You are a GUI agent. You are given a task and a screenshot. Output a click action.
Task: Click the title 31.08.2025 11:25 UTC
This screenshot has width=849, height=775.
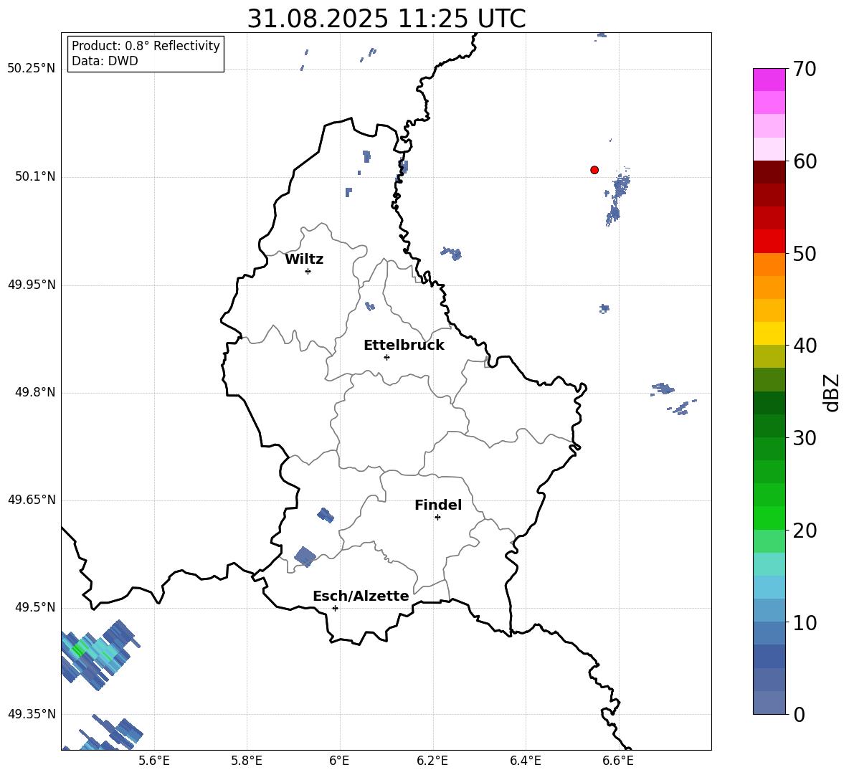click(386, 19)
